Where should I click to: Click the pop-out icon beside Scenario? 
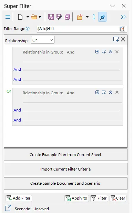pos(8,208)
